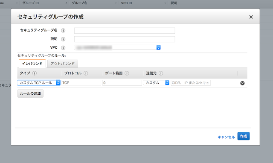Close the create security group dialog

click(251, 17)
